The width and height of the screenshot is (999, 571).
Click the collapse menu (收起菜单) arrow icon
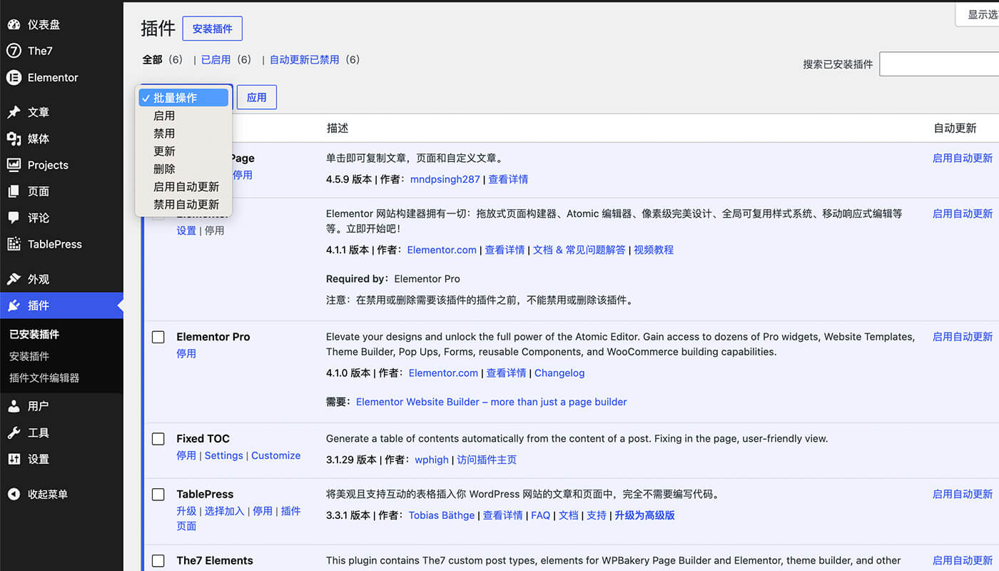tap(14, 494)
